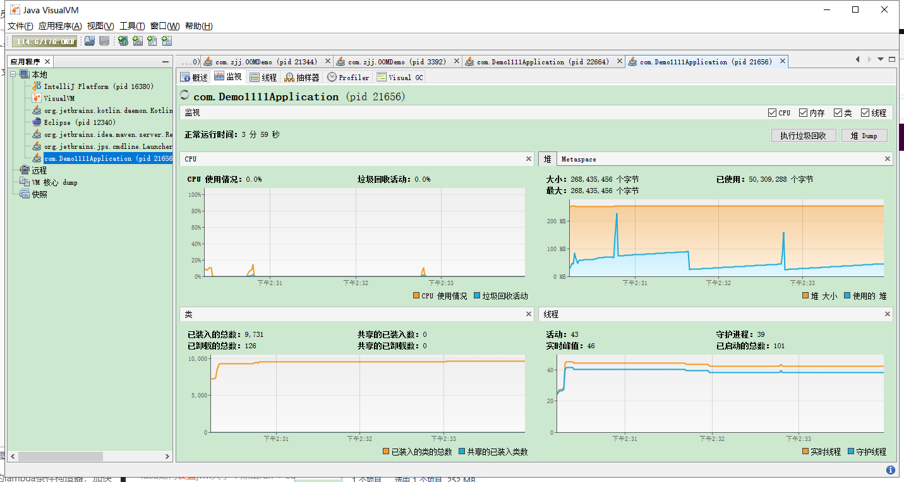Click the Add Application Snapshot toolbar icon
Viewport: 904px width, 482px height.
166,41
